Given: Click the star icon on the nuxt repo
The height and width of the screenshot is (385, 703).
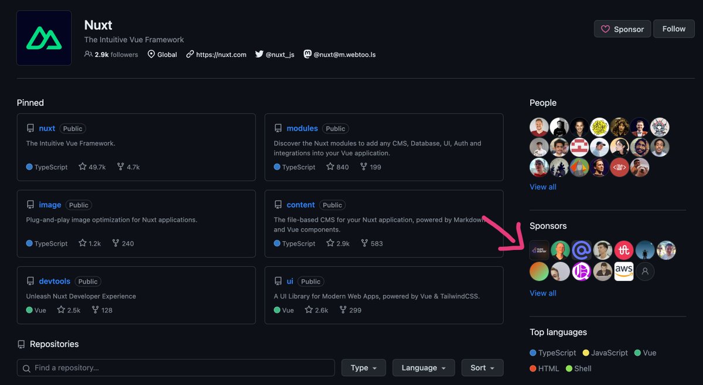Looking at the screenshot, I should 83,167.
